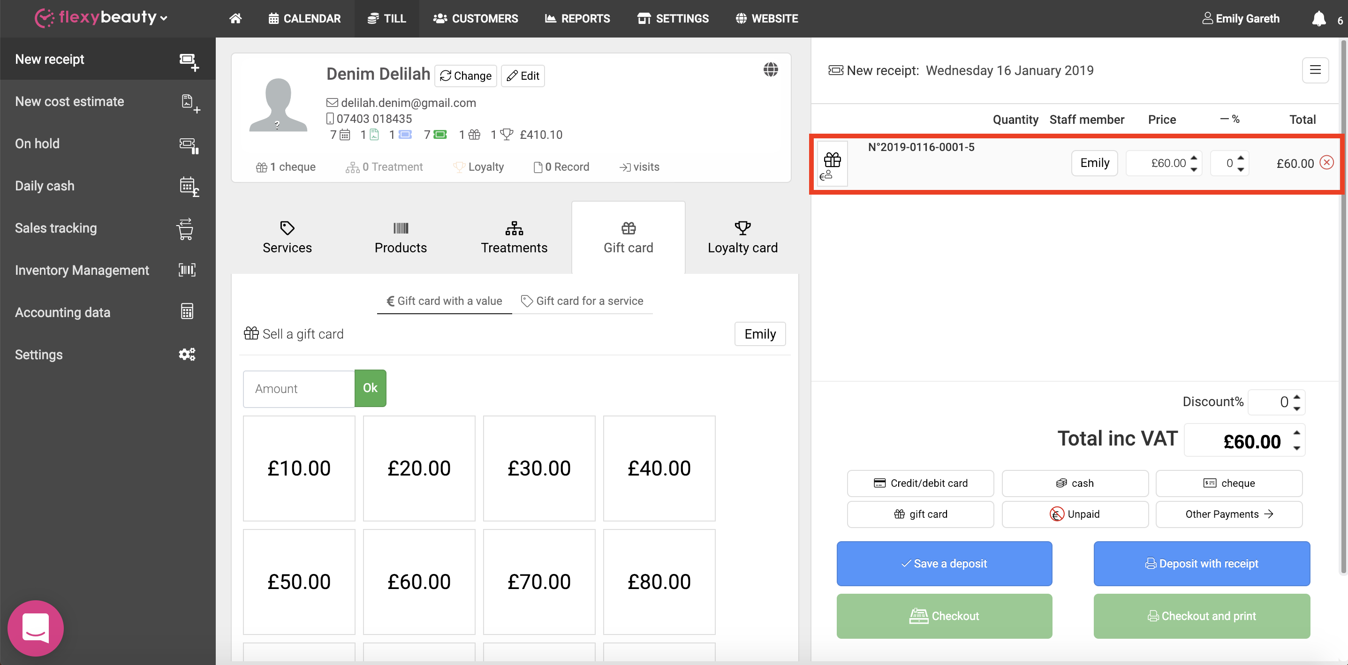This screenshot has height=665, width=1348.
Task: Select the £80.00 gift card value
Action: pos(659,581)
